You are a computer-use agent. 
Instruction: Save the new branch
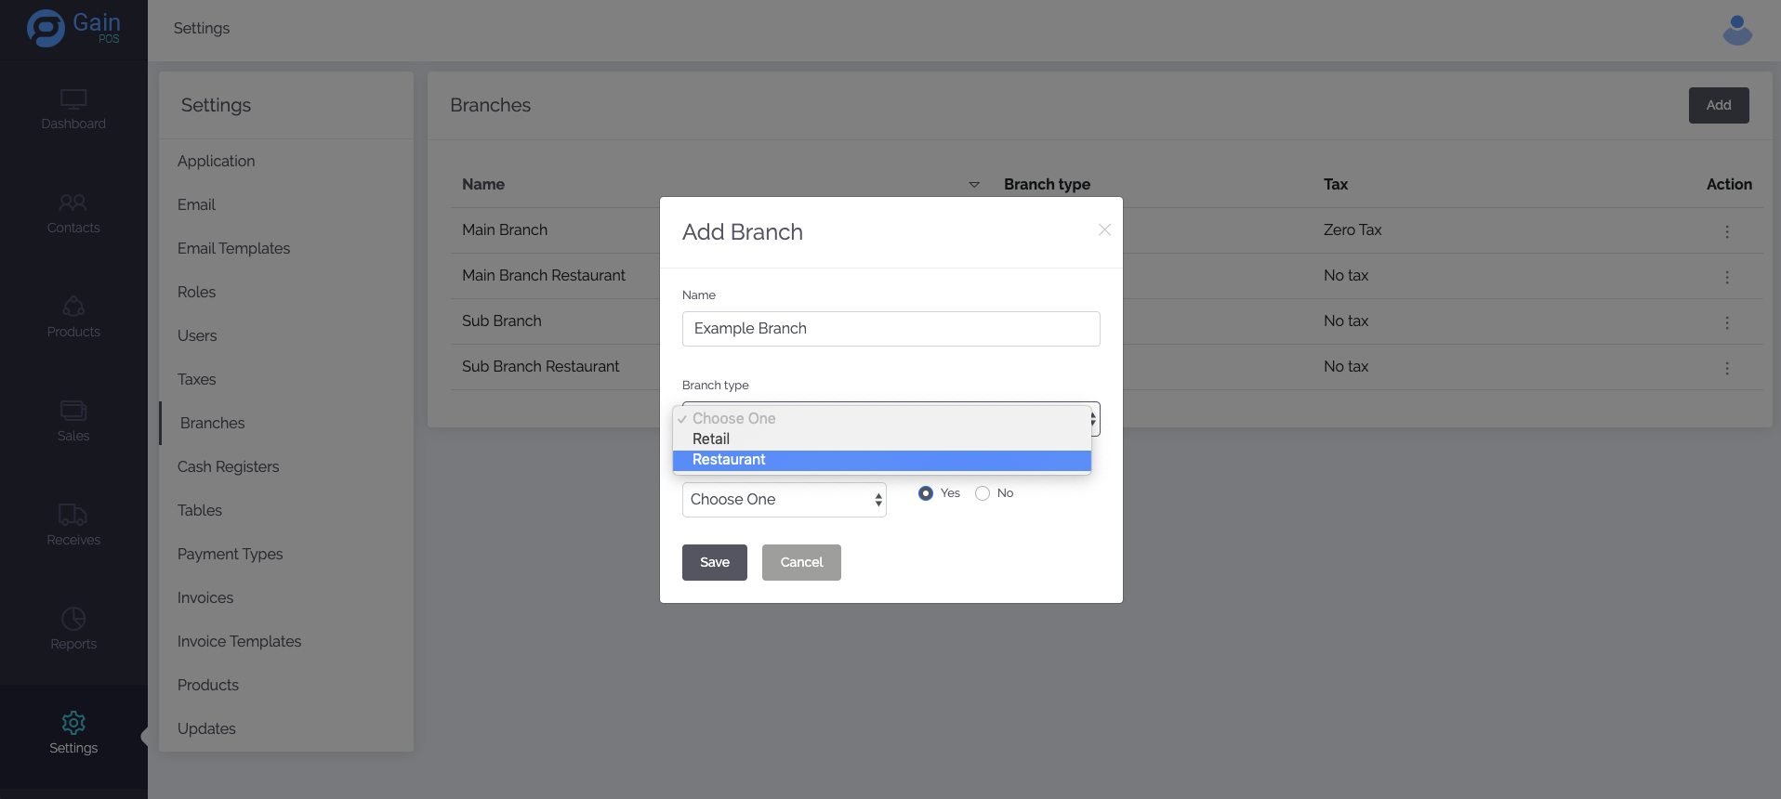pyautogui.click(x=714, y=562)
